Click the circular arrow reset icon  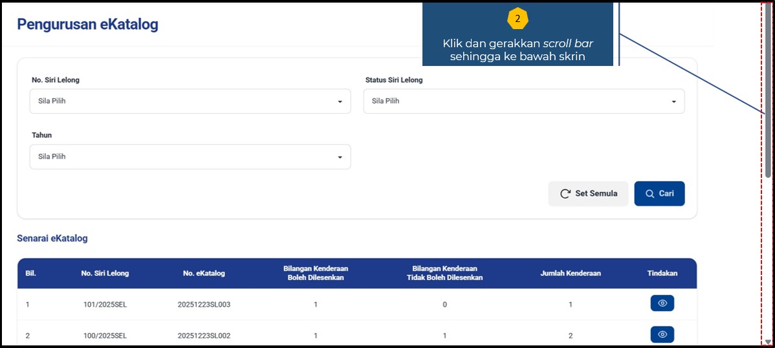(565, 193)
